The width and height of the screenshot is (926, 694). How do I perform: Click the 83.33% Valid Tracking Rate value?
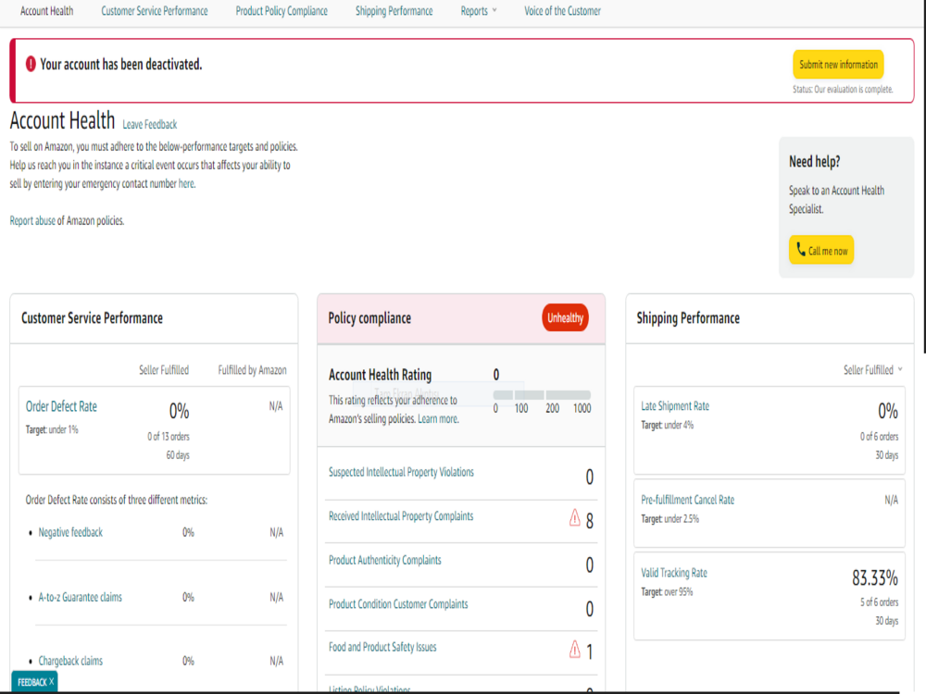click(875, 577)
